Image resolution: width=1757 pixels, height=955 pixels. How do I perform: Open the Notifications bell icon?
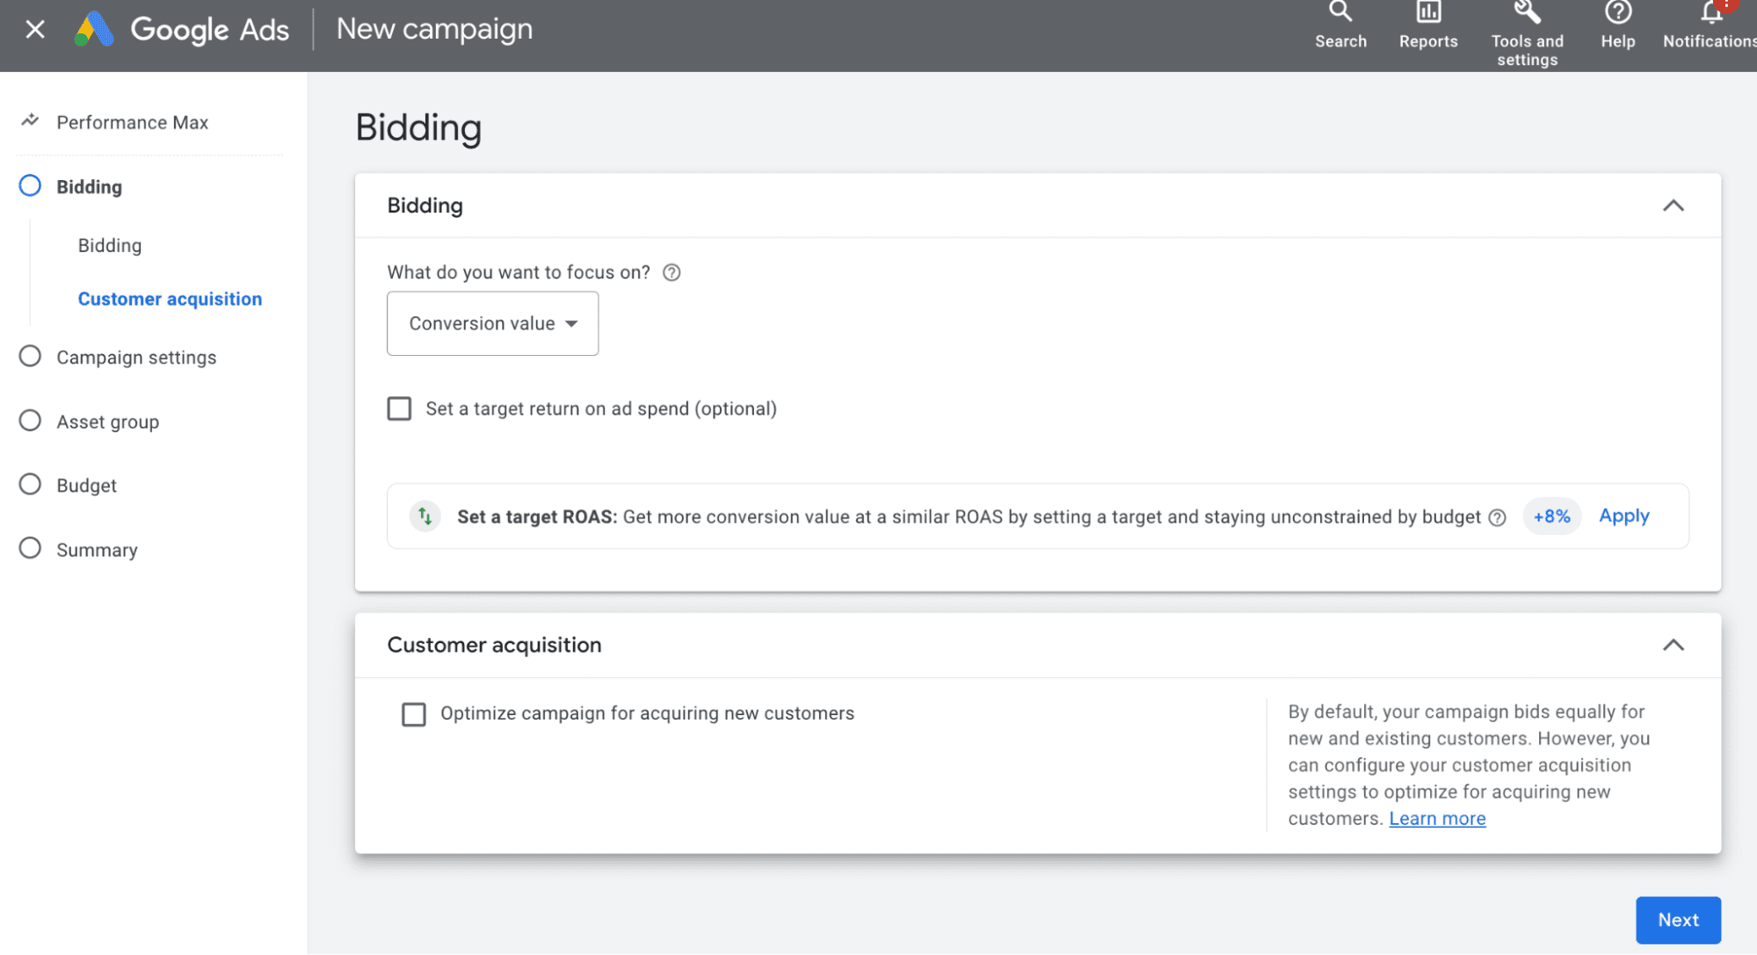[1710, 12]
